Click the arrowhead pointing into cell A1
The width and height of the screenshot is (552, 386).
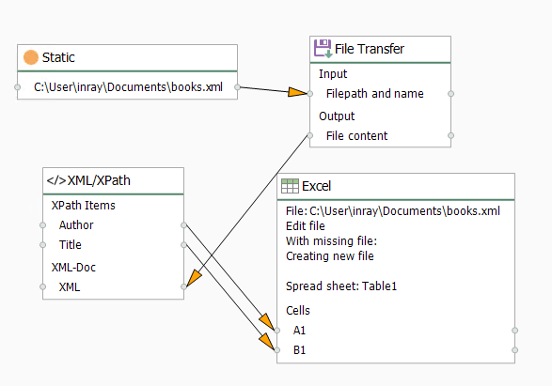coord(266,321)
